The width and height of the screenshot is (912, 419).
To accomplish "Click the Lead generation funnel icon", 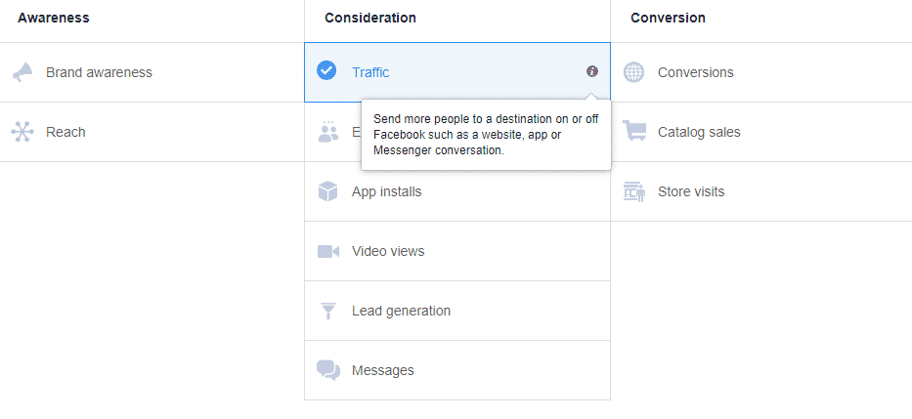I will pos(328,311).
